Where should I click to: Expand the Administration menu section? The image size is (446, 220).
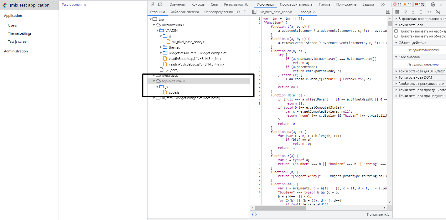pyautogui.click(x=16, y=51)
